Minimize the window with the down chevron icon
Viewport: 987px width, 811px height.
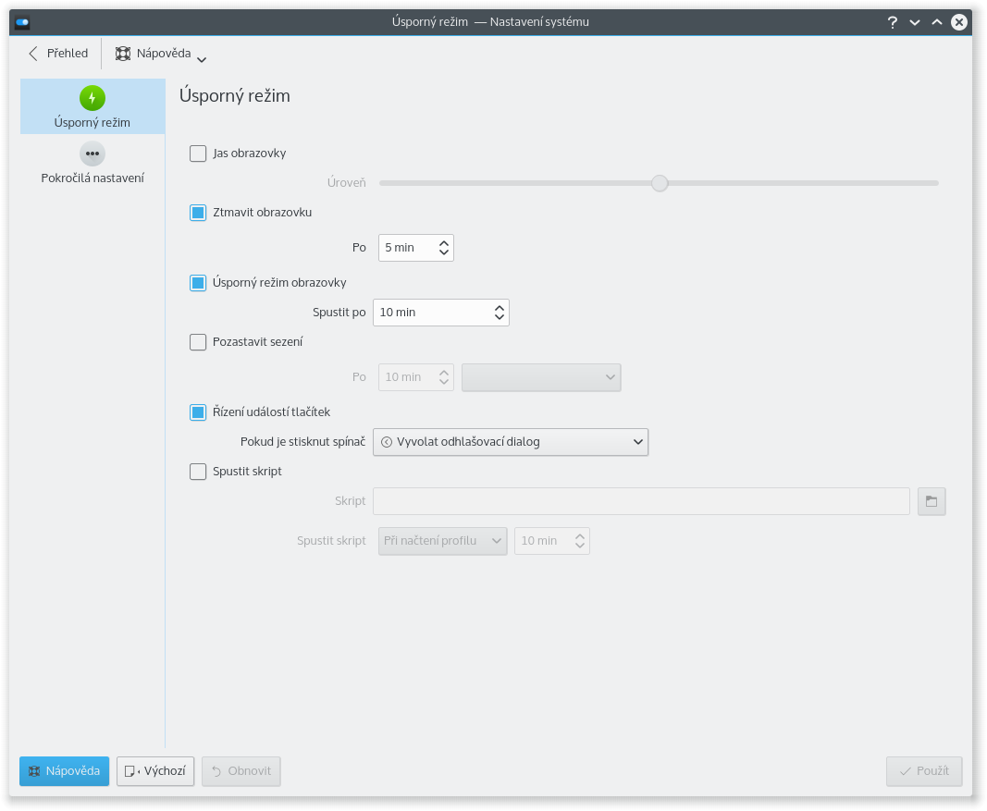coord(915,22)
